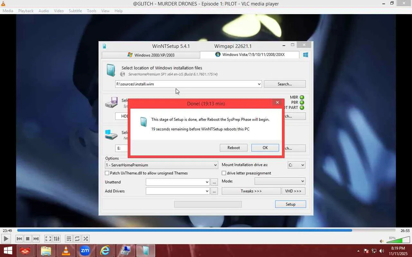412x257 pixels.
Task: Adjust the VLC volume slider
Action: click(398, 240)
